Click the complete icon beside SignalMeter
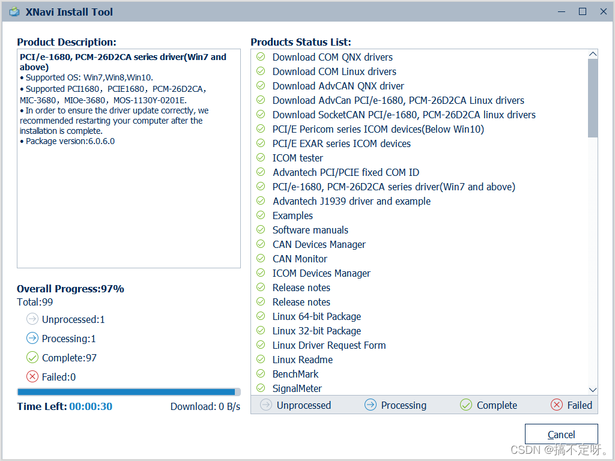This screenshot has height=461, width=615. coord(261,388)
